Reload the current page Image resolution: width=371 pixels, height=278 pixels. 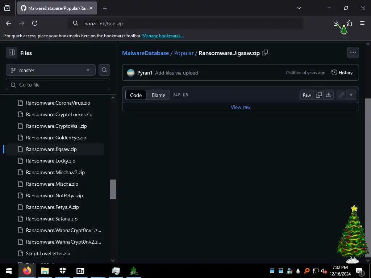coord(35,23)
